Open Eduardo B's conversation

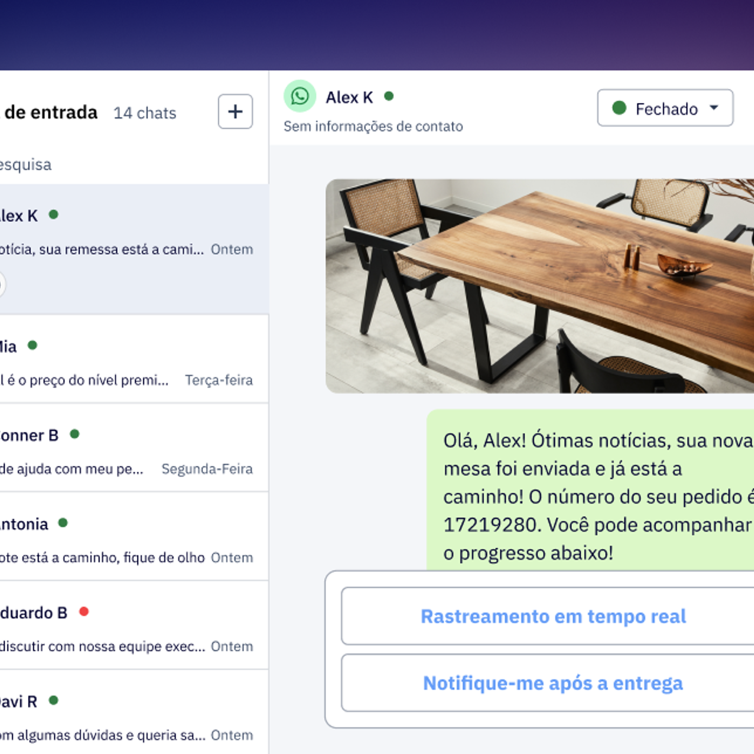click(134, 625)
